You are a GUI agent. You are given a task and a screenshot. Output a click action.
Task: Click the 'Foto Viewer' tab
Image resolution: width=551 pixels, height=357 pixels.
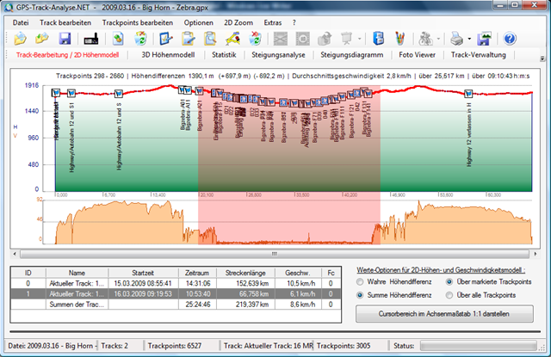tap(416, 55)
